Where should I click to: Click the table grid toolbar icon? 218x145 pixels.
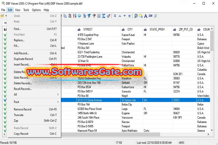(99, 16)
